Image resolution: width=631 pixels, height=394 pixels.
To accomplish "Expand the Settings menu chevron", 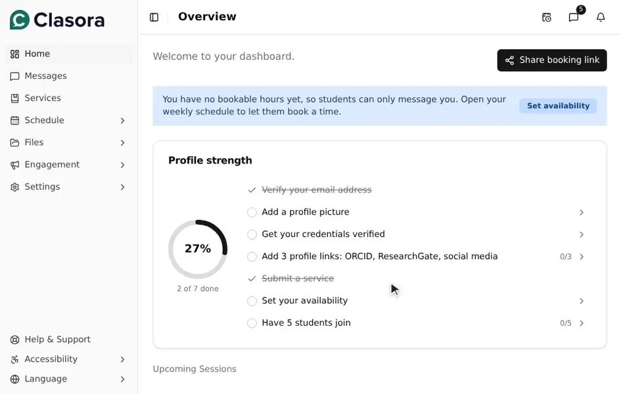I will click(x=122, y=187).
